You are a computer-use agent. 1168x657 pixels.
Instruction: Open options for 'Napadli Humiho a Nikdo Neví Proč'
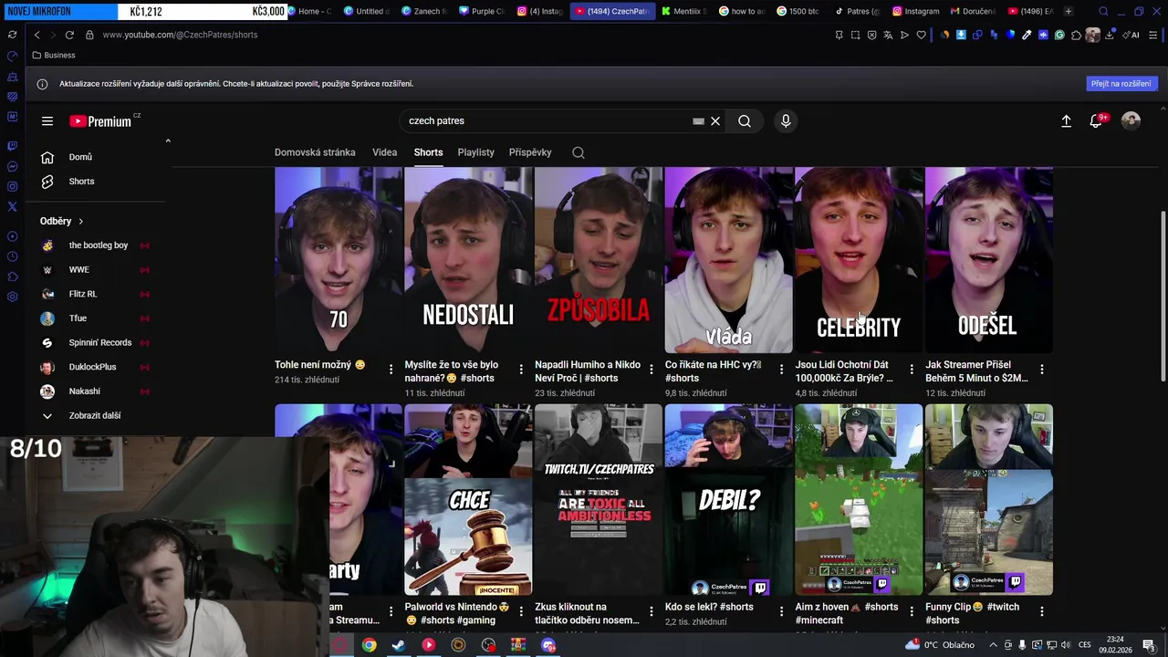pyautogui.click(x=651, y=370)
